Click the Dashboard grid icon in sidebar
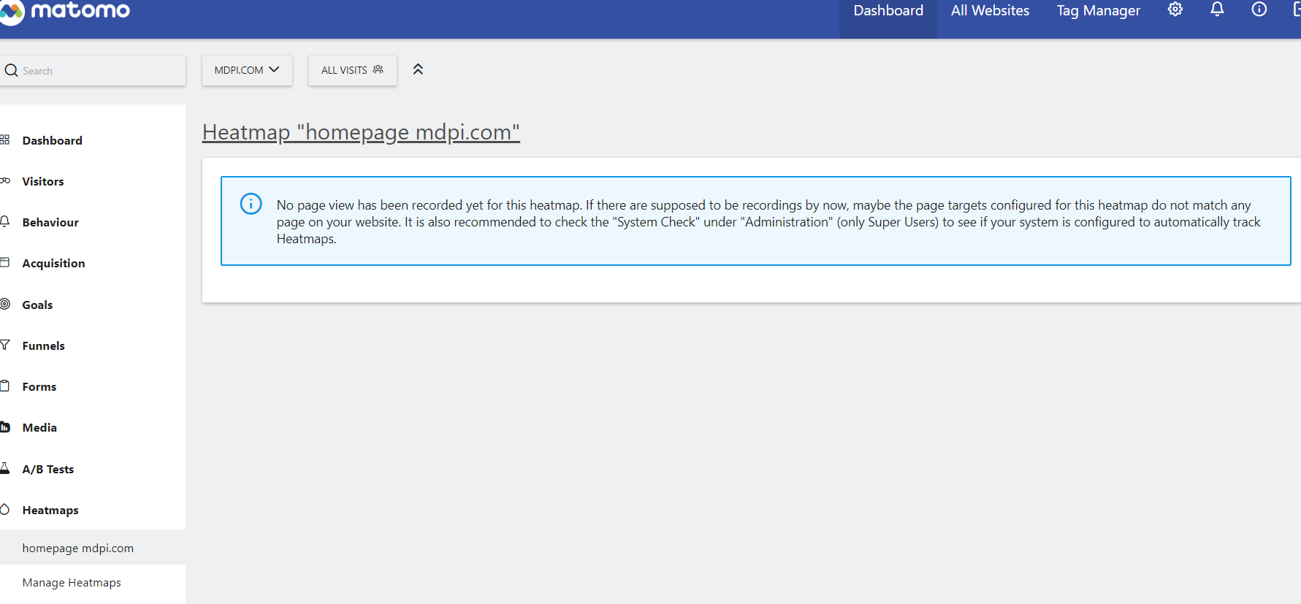1301x604 pixels. (x=5, y=139)
